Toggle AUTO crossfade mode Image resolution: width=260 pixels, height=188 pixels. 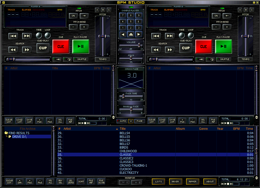(122, 121)
